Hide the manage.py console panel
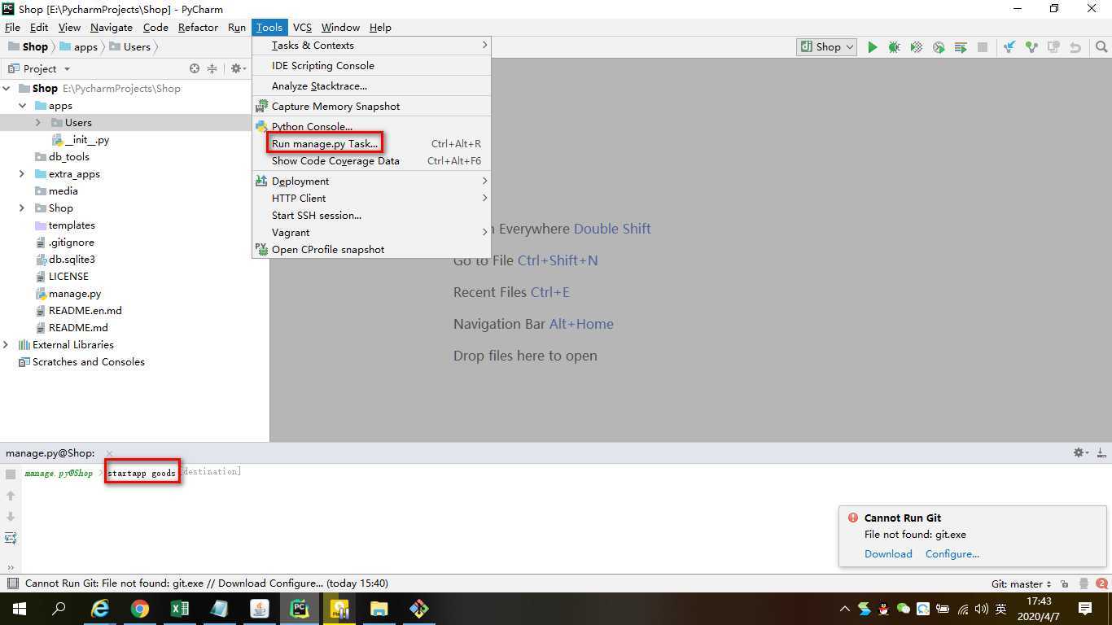The width and height of the screenshot is (1112, 625). point(1101,452)
